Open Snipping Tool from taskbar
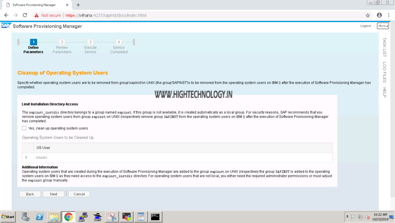Image resolution: width=395 pixels, height=223 pixels. coord(112,217)
